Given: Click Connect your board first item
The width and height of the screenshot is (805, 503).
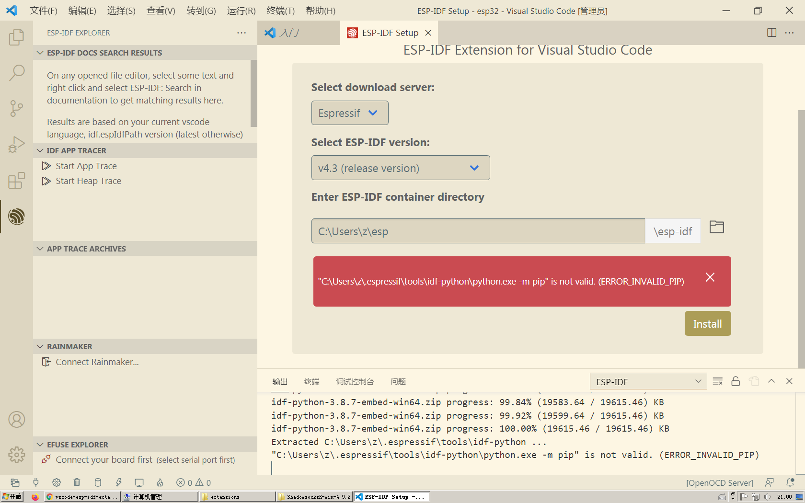Looking at the screenshot, I should click(145, 459).
